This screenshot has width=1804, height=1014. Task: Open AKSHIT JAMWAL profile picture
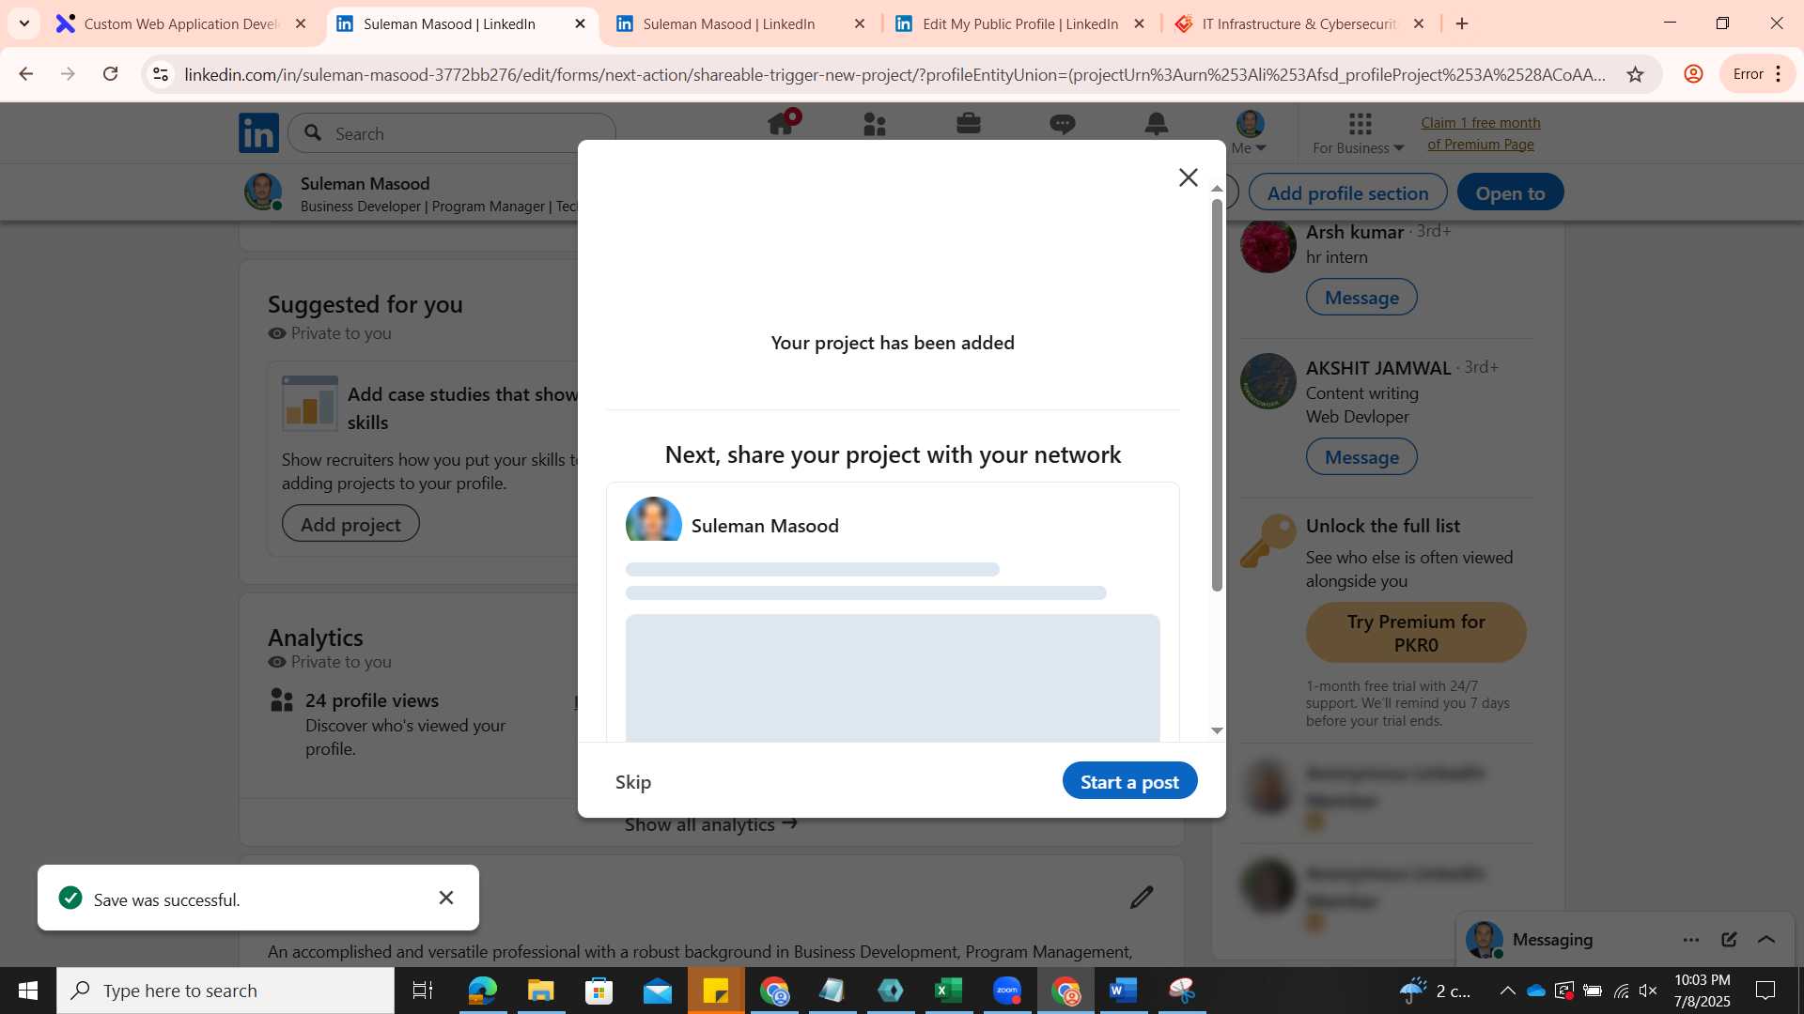point(1267,381)
